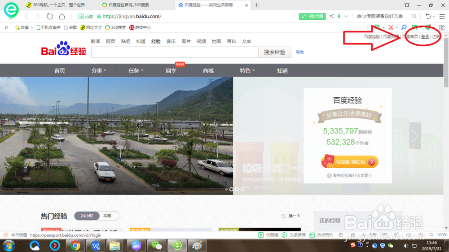
Task: Go to browser home page icon
Action: point(62,16)
